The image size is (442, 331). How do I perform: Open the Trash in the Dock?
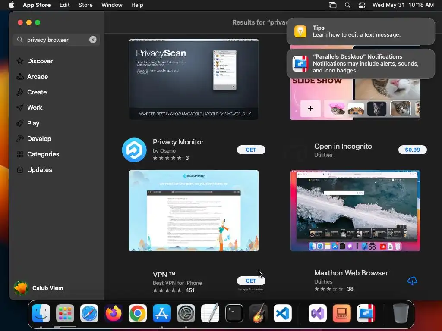pos(401,313)
